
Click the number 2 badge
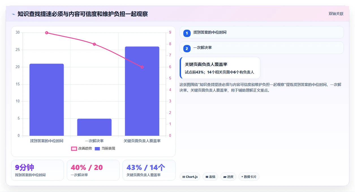[187, 49]
